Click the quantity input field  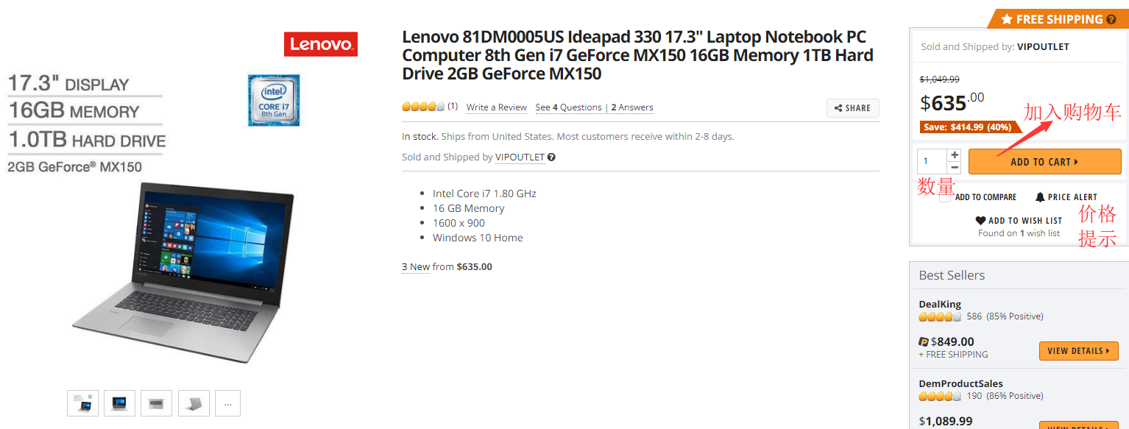click(932, 162)
